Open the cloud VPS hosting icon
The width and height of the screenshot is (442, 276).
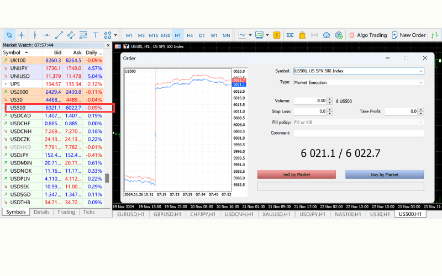327,35
